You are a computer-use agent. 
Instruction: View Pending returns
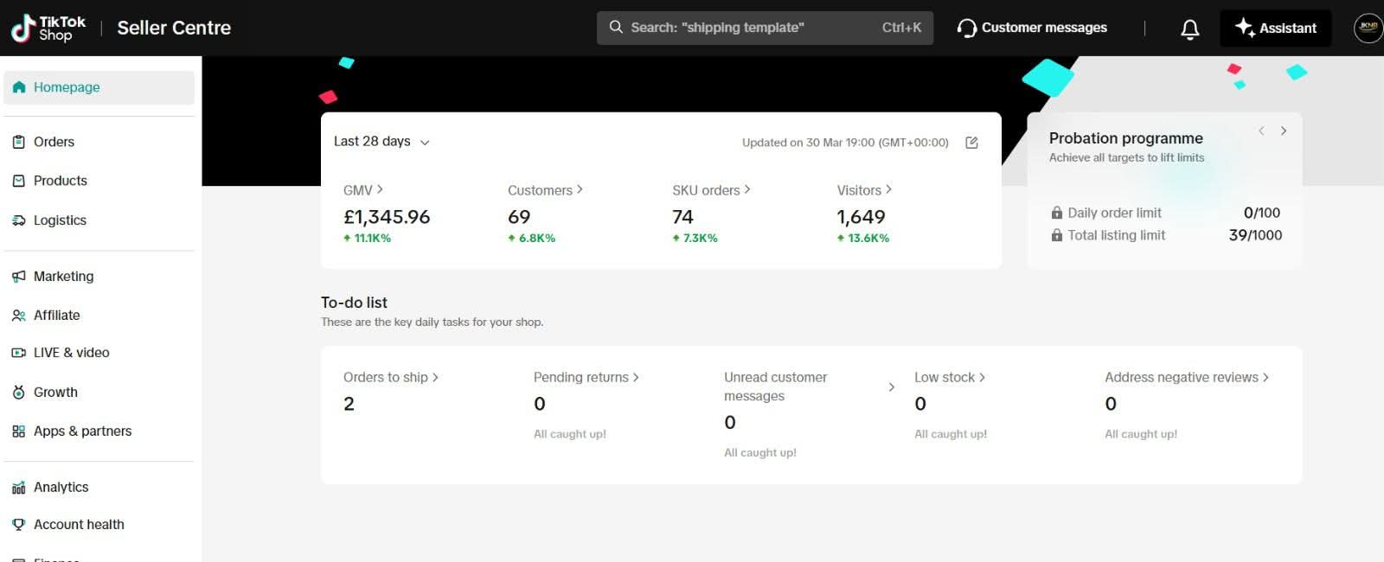pos(586,378)
